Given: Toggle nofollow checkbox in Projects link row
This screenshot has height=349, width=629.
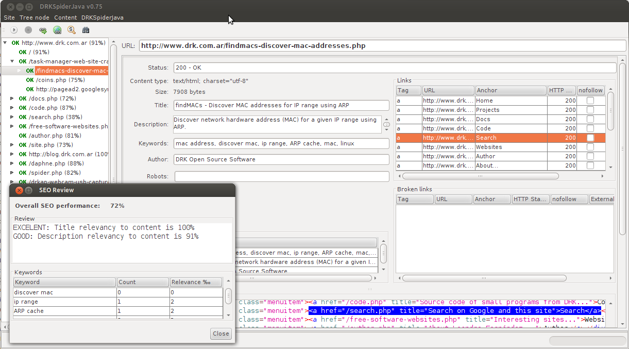Looking at the screenshot, I should pos(590,110).
